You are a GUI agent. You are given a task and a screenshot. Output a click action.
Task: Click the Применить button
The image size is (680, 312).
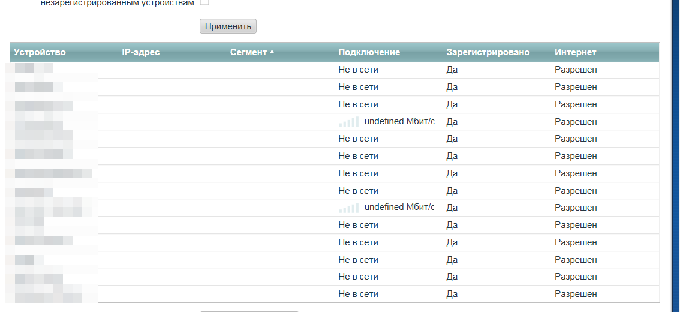pyautogui.click(x=228, y=26)
